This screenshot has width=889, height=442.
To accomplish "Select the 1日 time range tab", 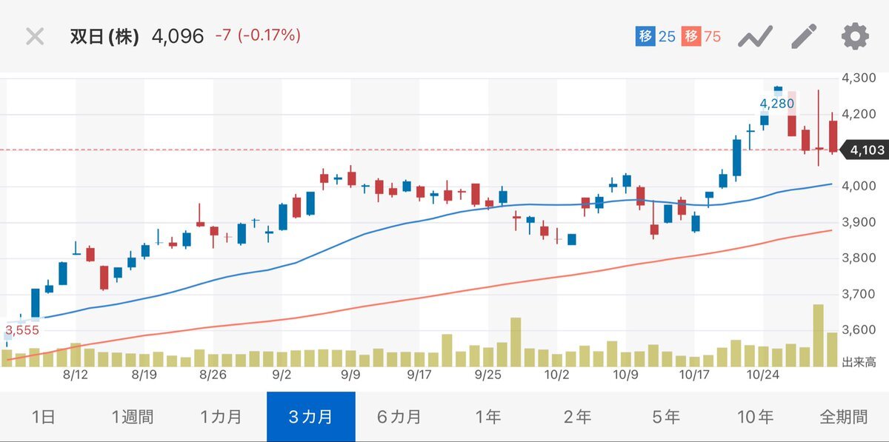I will [44, 417].
